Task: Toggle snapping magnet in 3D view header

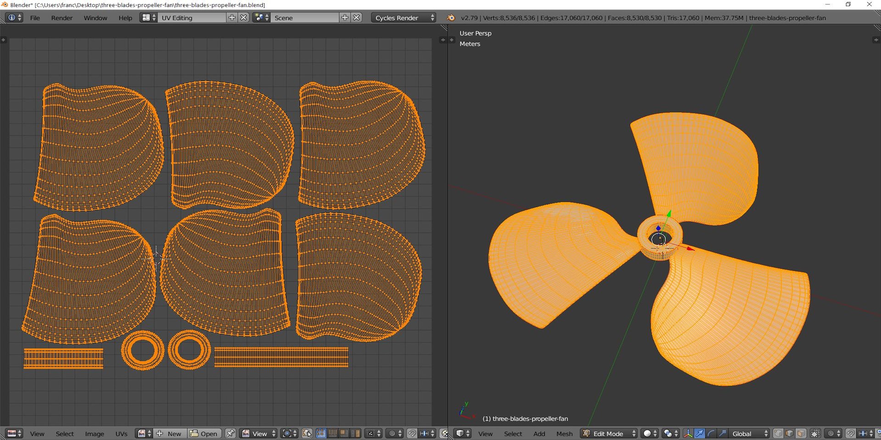Action: pos(850,434)
